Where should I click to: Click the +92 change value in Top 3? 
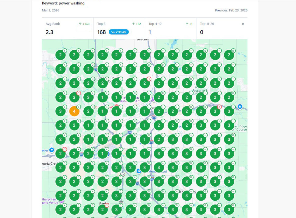(138, 24)
